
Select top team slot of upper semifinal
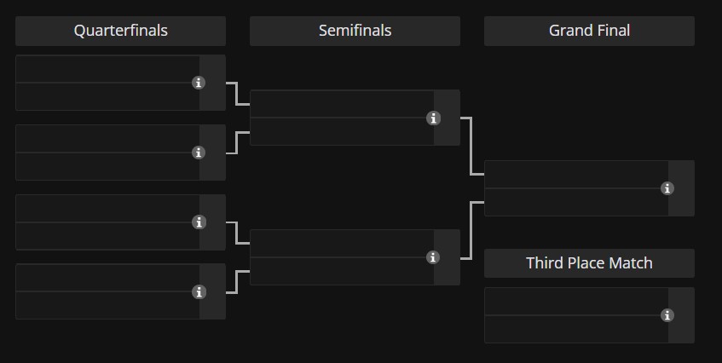click(342, 104)
